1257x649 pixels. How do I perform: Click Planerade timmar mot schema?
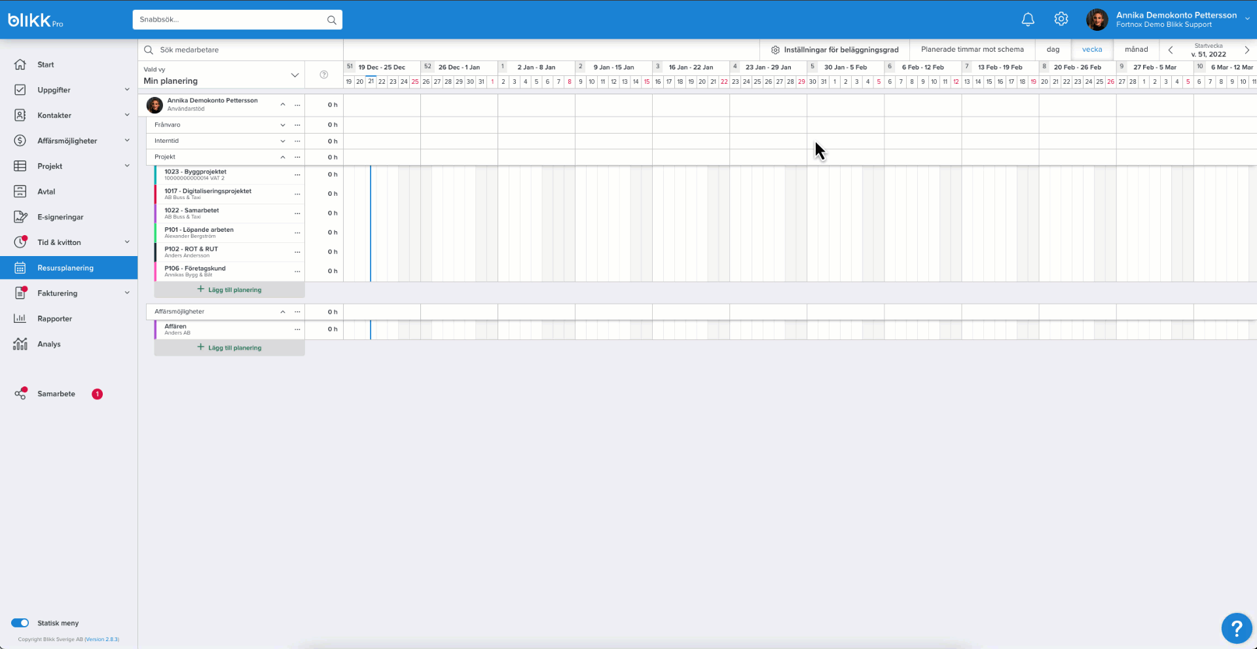pyautogui.click(x=972, y=50)
